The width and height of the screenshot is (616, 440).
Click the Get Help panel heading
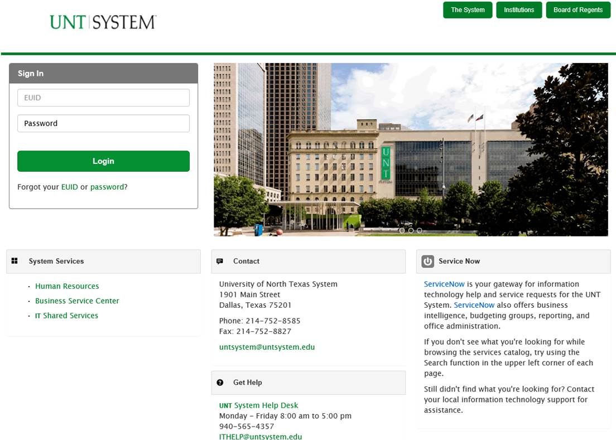[309, 383]
